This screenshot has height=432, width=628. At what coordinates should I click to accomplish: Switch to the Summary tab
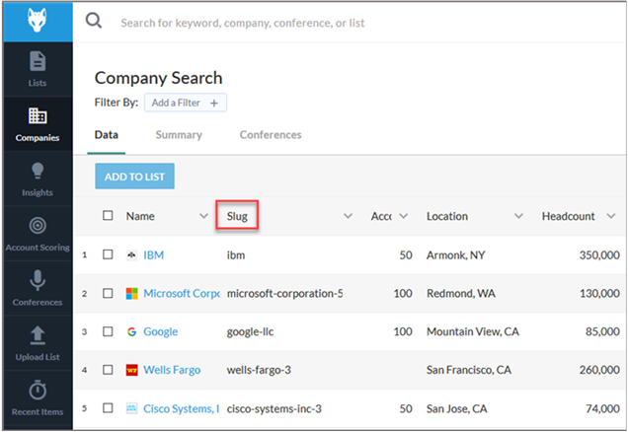click(x=179, y=135)
